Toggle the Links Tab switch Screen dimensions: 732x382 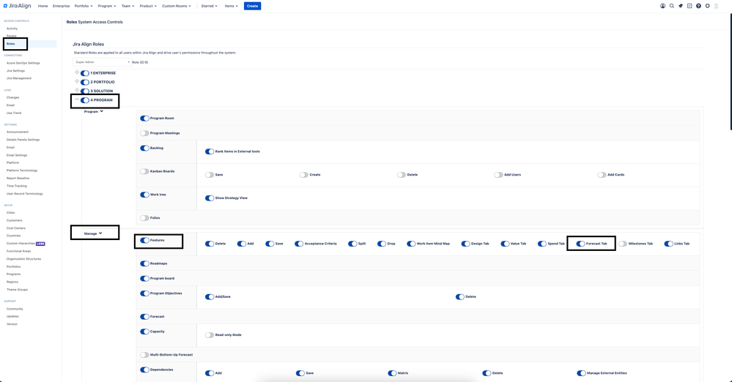[668, 244]
